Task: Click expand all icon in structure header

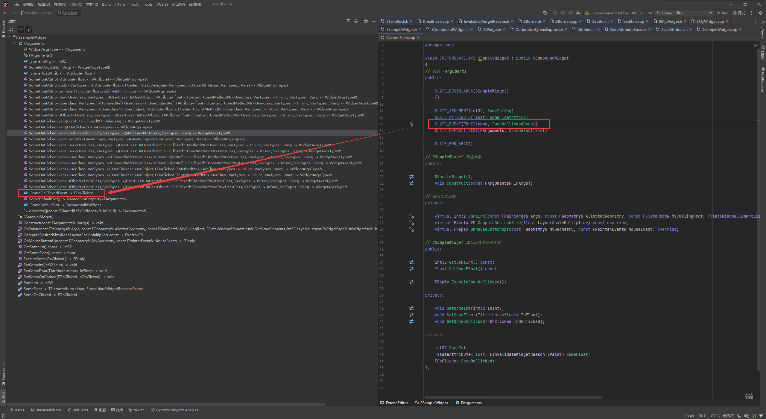Action: [348, 21]
